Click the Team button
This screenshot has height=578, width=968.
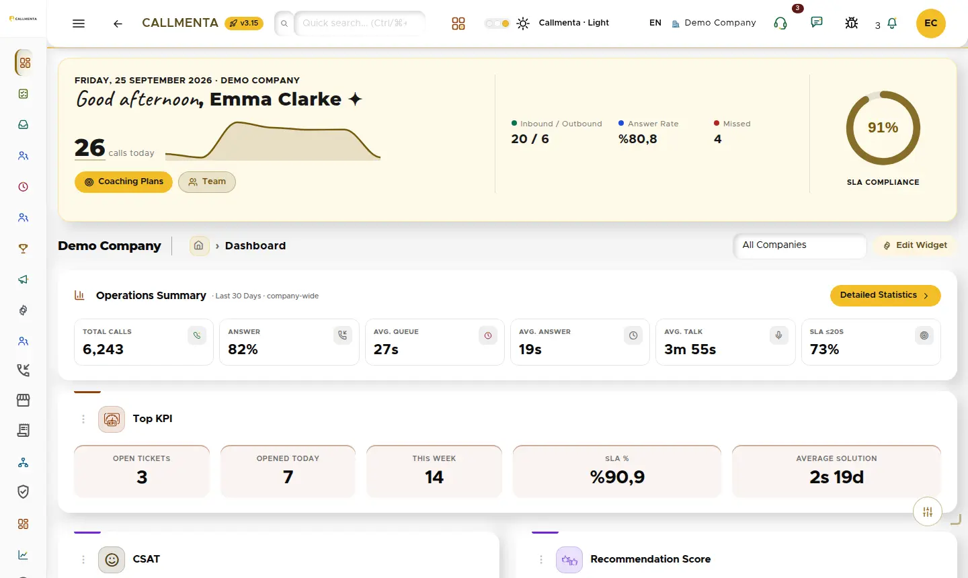[x=207, y=182]
